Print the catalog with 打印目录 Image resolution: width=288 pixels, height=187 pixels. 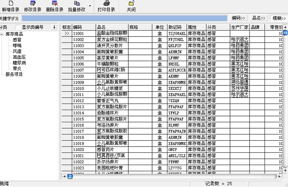click(107, 6)
